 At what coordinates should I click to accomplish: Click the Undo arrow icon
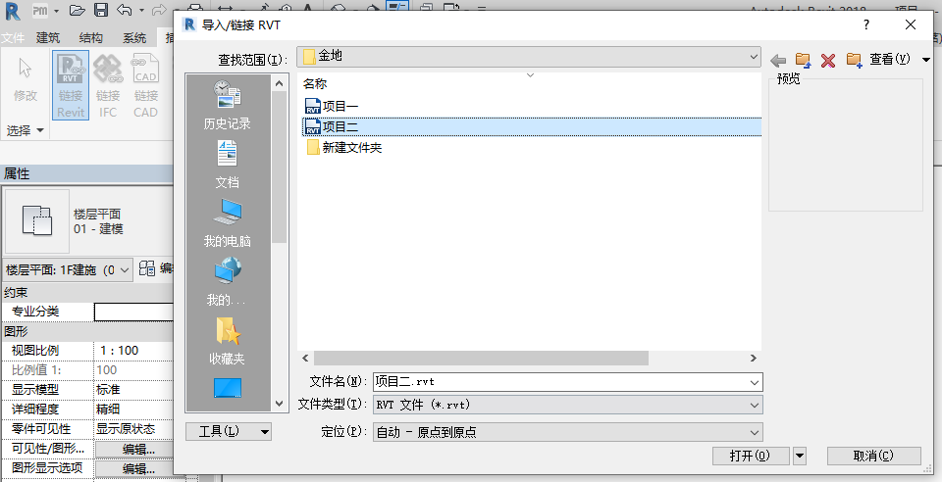[125, 10]
